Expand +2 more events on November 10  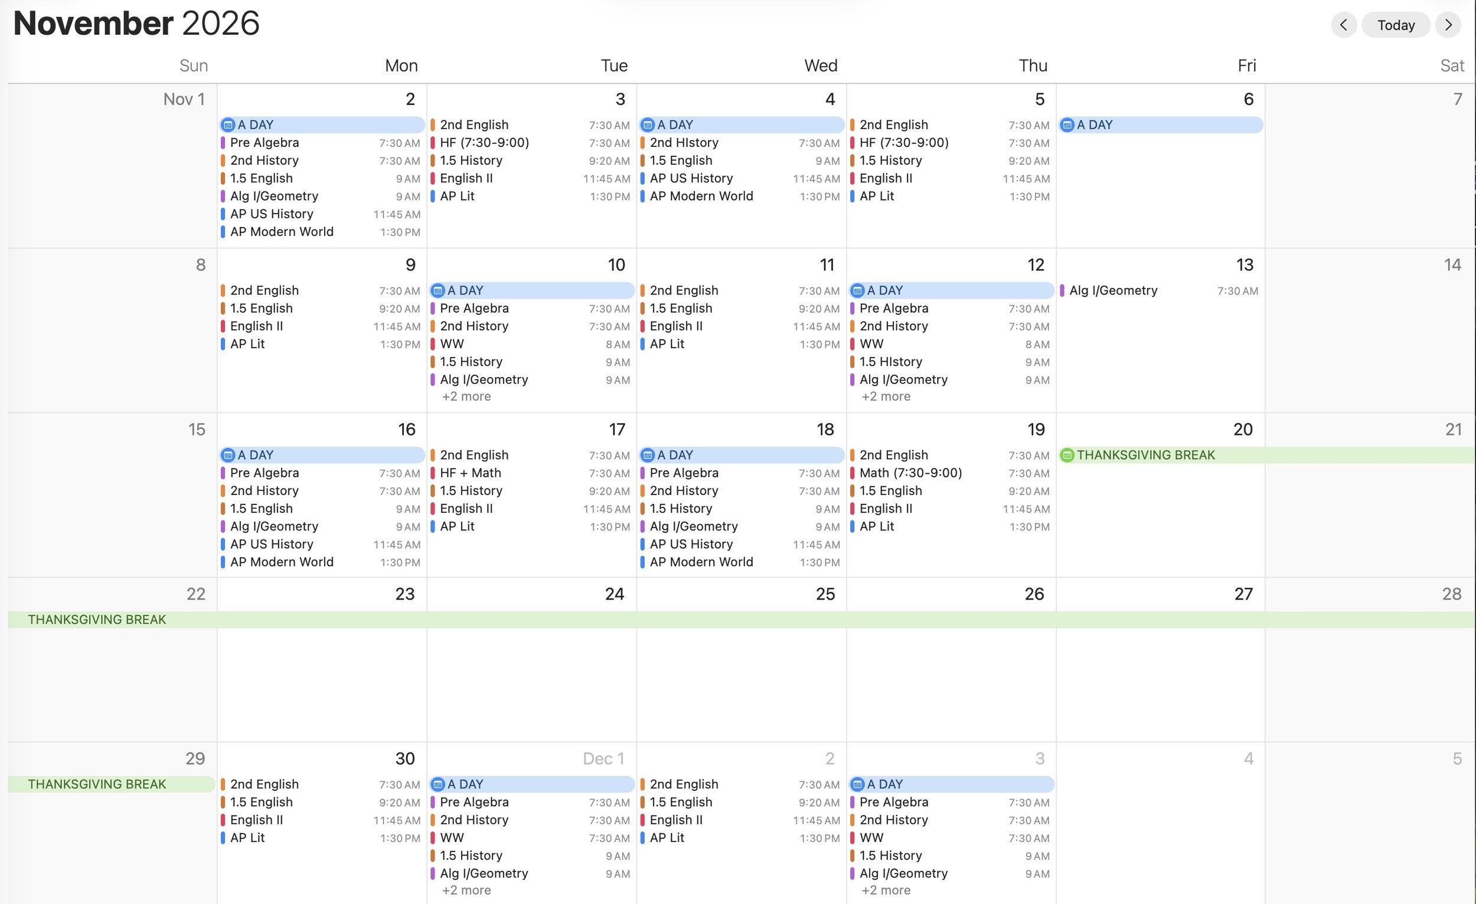tap(466, 397)
